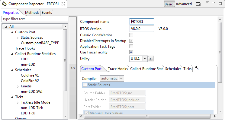Select the Basic view mode button
This screenshot has width=225, height=121.
169,4
